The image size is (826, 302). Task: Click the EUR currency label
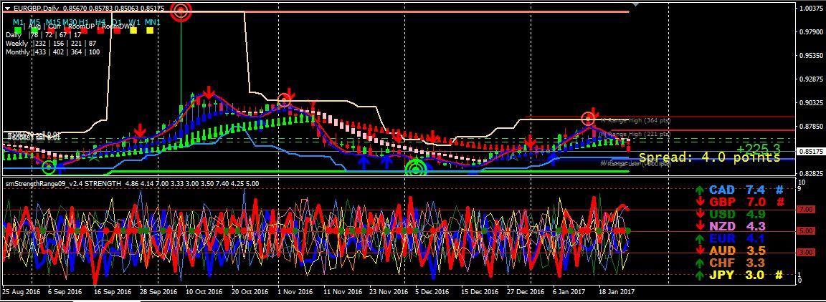click(721, 238)
